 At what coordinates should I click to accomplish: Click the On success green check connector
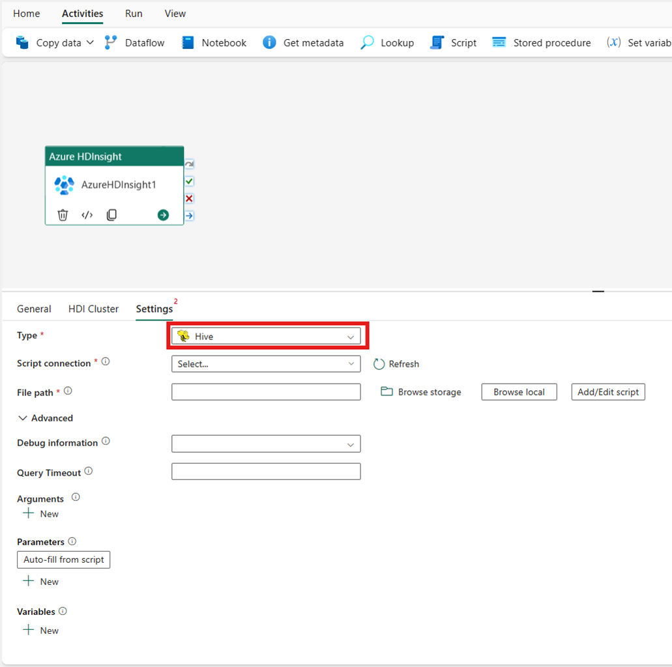coord(189,181)
